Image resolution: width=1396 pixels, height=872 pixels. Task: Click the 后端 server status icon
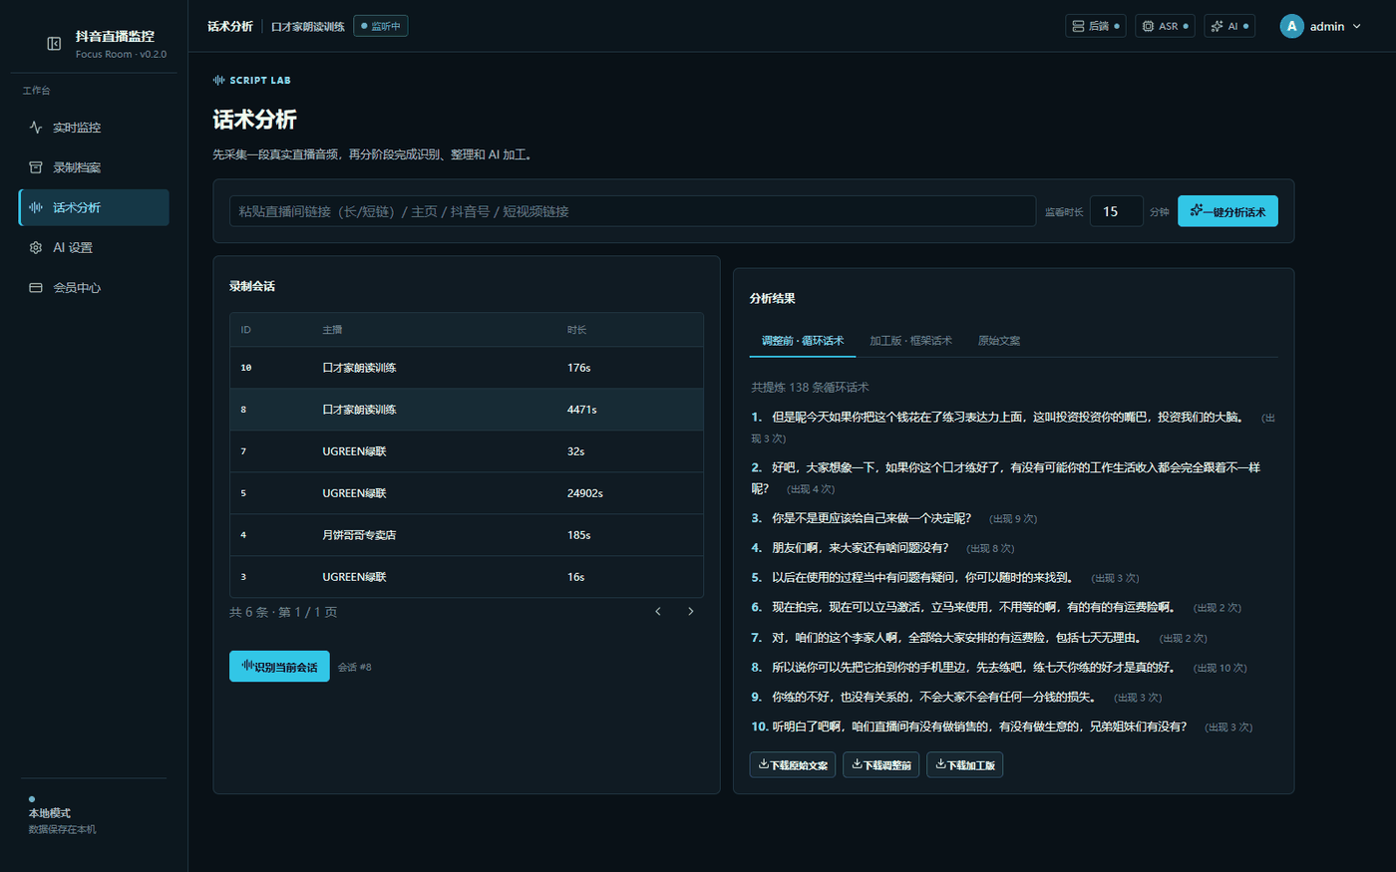point(1078,26)
